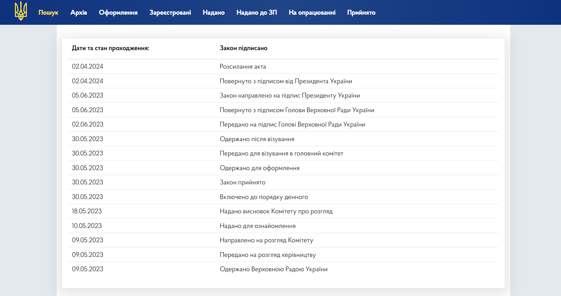The width and height of the screenshot is (561, 296).
Task: Go to the Архів section
Action: click(79, 13)
